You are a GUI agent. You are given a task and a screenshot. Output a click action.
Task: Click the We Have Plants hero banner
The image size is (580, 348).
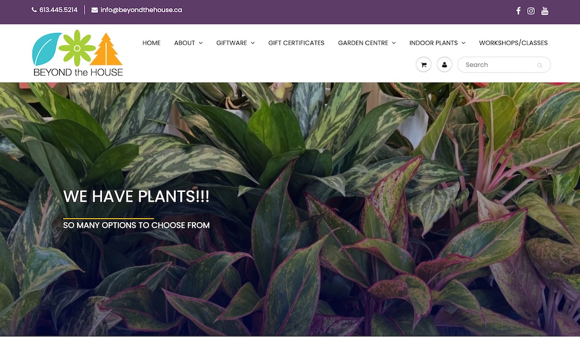coord(290,209)
